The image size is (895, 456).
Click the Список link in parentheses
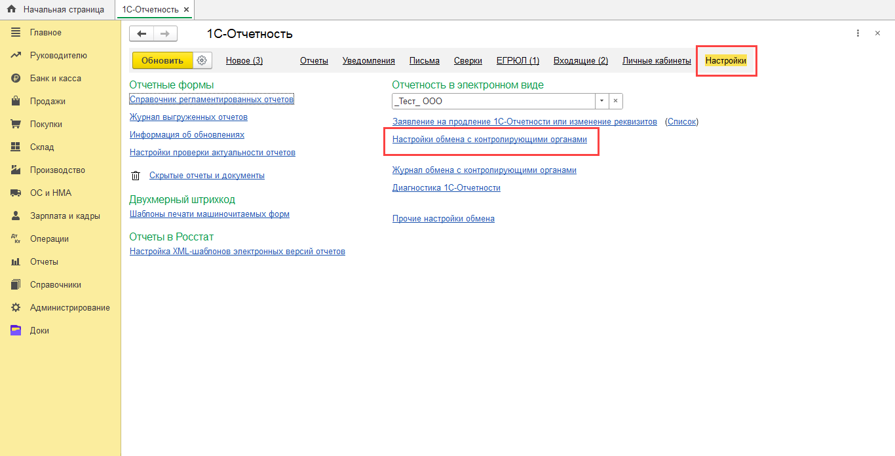click(682, 122)
